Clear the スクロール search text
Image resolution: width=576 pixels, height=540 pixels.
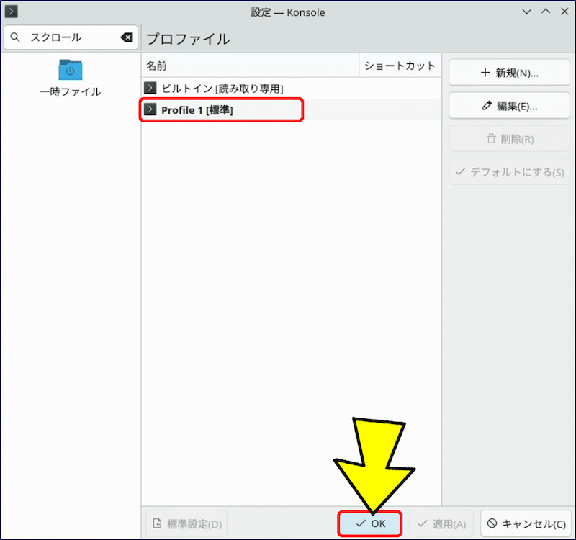(126, 37)
